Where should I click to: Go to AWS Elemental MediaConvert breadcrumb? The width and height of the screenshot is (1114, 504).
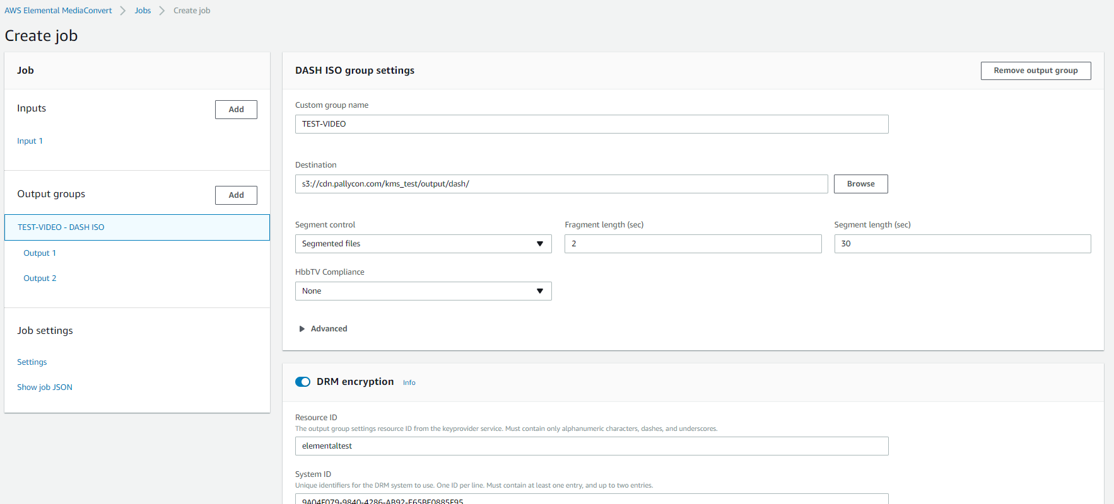(58, 11)
